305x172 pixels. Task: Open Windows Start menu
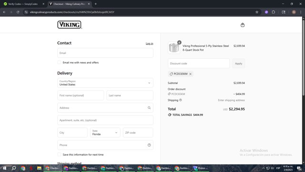pos(4,168)
